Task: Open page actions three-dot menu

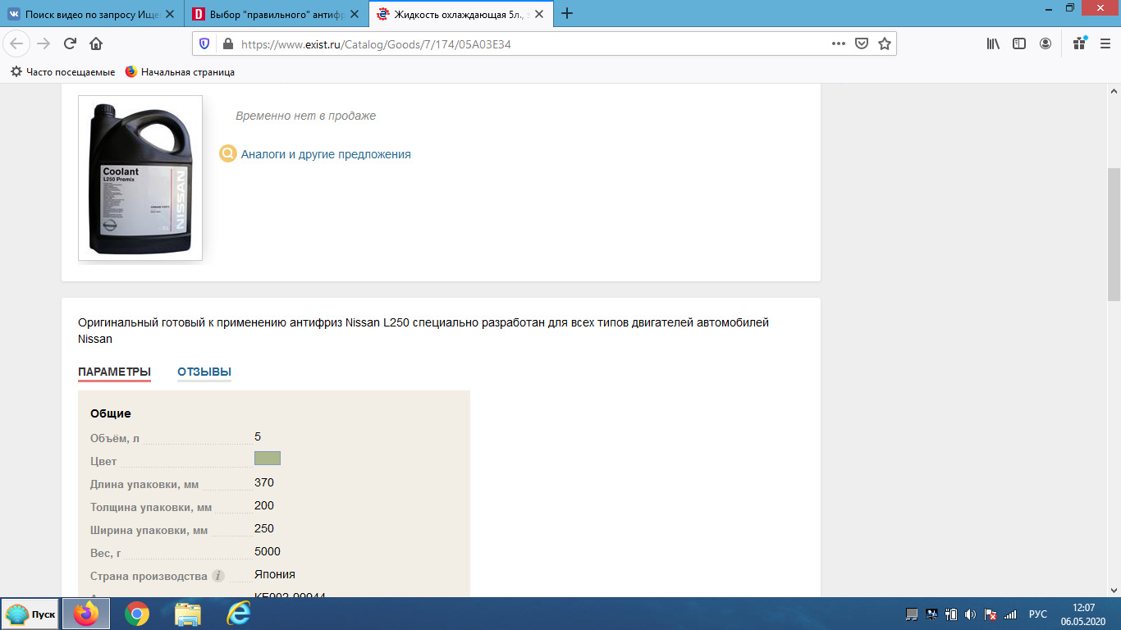Action: pyautogui.click(x=838, y=43)
